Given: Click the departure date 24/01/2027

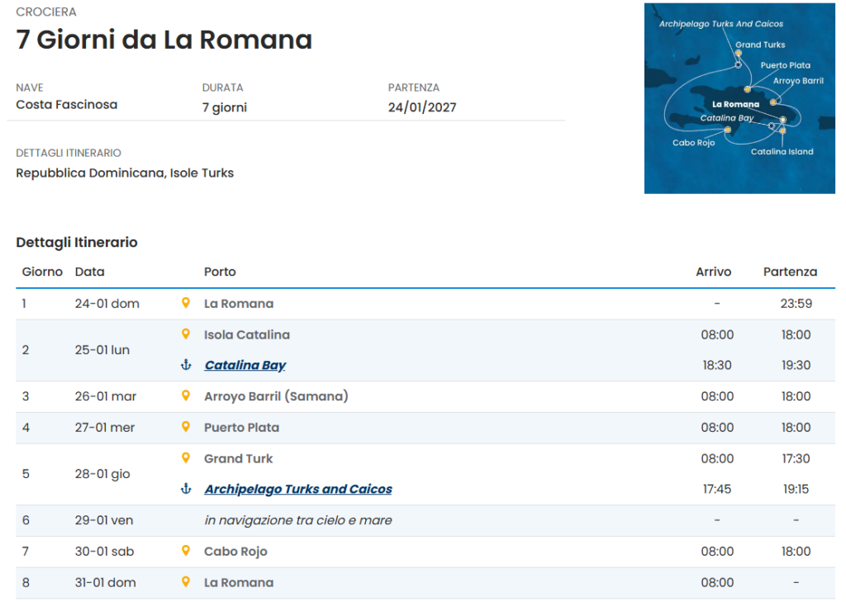Looking at the screenshot, I should click(x=422, y=107).
